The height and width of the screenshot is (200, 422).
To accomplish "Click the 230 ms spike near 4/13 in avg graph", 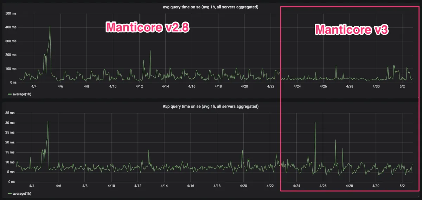I will coord(150,51).
